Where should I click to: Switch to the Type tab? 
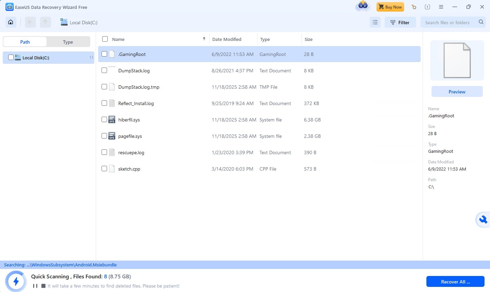tap(68, 42)
